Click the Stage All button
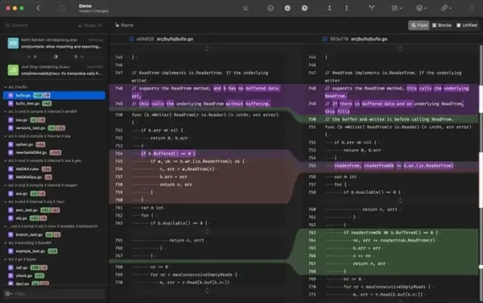Image resolution: width=483 pixels, height=303 pixels. pyautogui.click(x=90, y=25)
